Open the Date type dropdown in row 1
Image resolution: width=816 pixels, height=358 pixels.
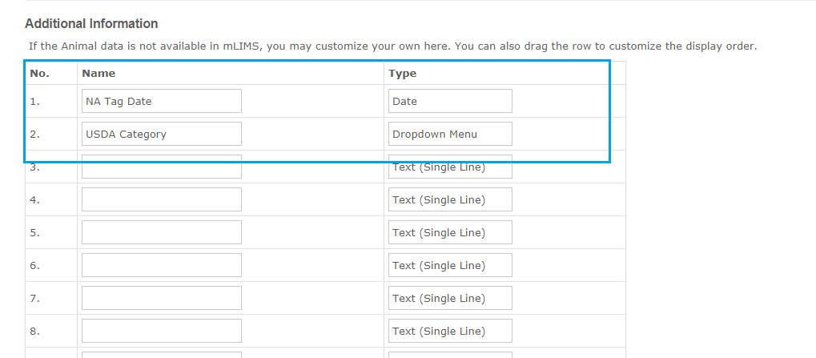coord(450,101)
